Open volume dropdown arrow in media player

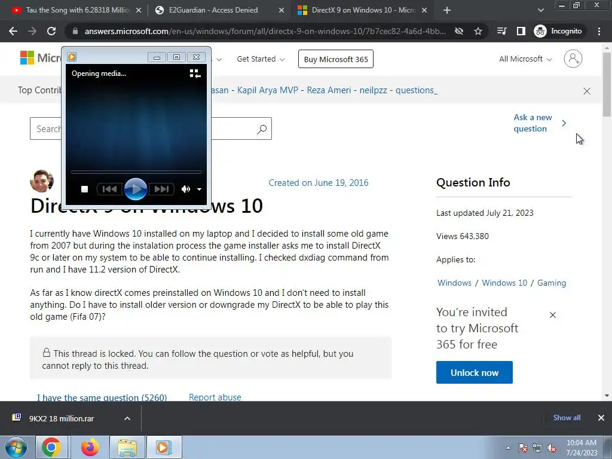(199, 189)
